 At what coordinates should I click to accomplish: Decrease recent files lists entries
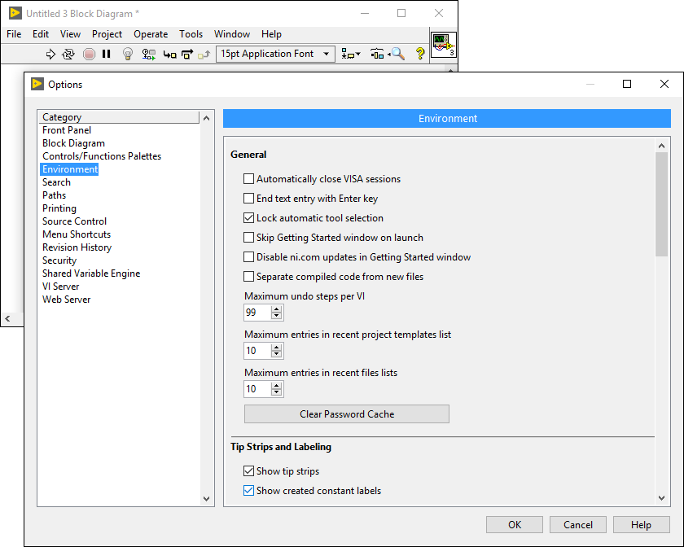click(276, 392)
